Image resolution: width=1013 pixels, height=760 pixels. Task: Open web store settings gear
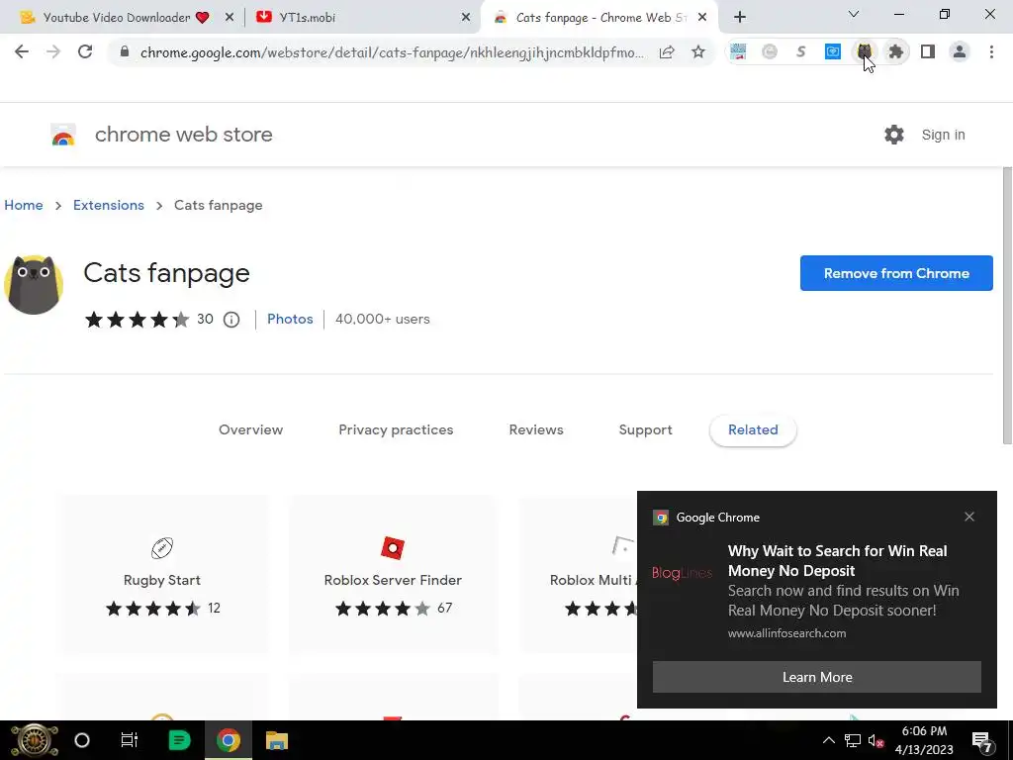894,135
